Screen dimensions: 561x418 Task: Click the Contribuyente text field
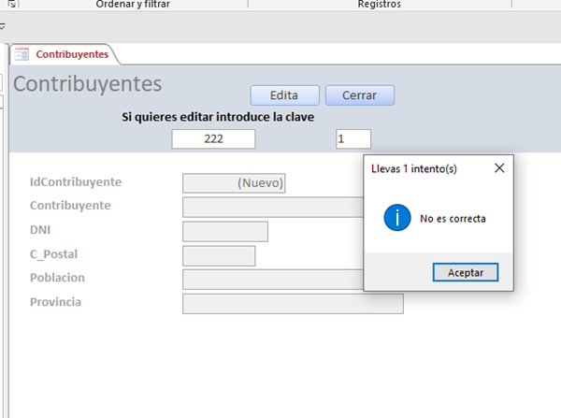(x=273, y=207)
